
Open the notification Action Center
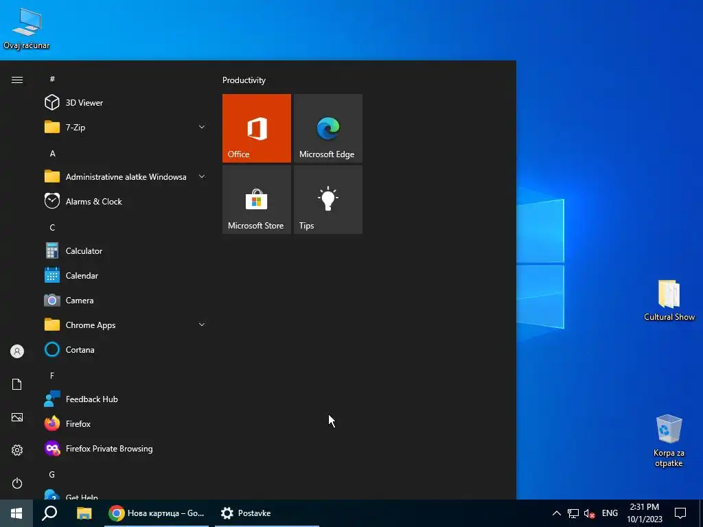680,513
